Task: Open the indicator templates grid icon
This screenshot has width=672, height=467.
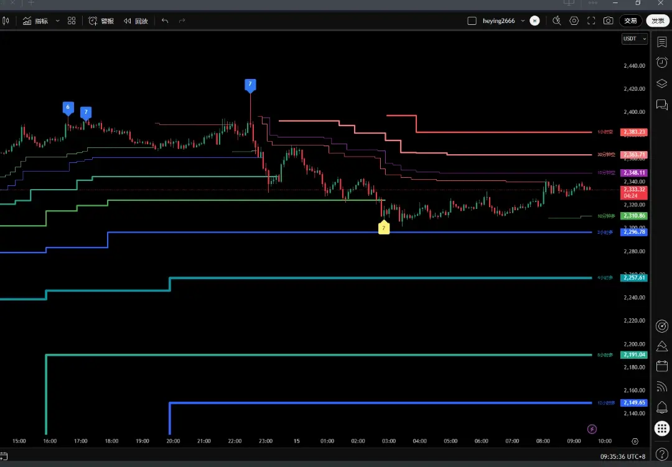Action: click(x=72, y=21)
